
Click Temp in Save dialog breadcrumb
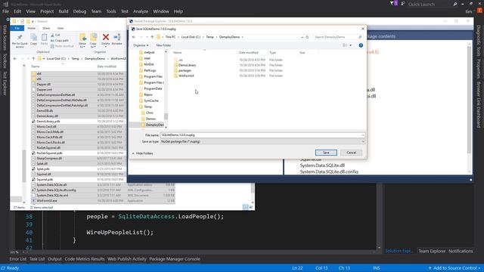click(x=210, y=37)
